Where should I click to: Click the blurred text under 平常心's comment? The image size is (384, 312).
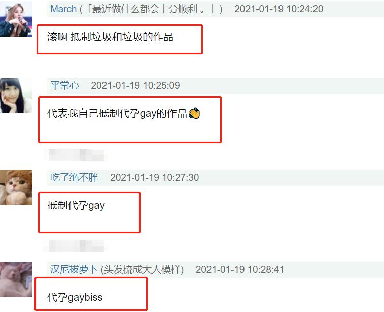(77, 155)
